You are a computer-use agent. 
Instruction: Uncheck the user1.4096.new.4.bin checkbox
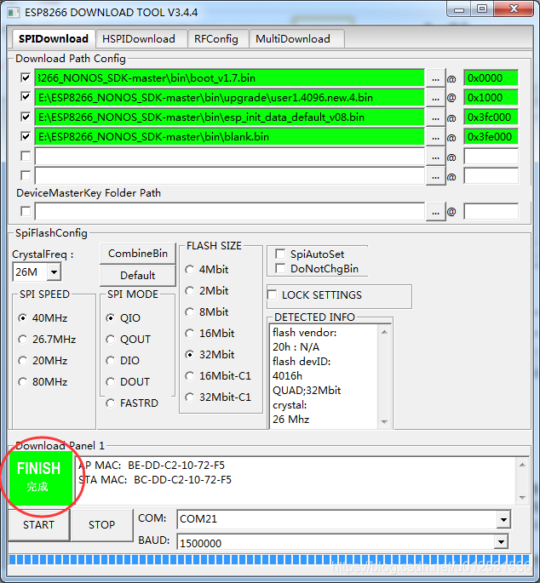(x=26, y=97)
